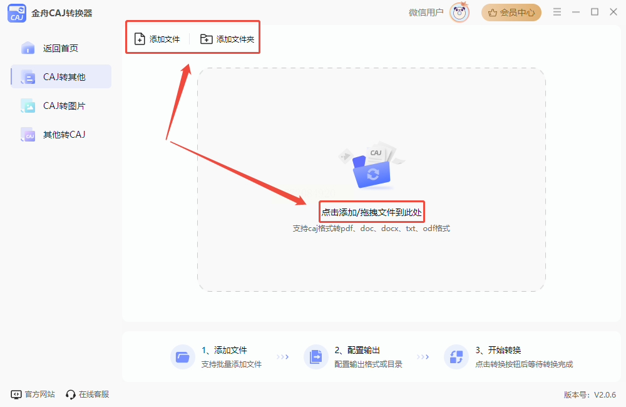This screenshot has height=407, width=626.
Task: Switch to 其他转CAJ mode
Action: (x=61, y=135)
